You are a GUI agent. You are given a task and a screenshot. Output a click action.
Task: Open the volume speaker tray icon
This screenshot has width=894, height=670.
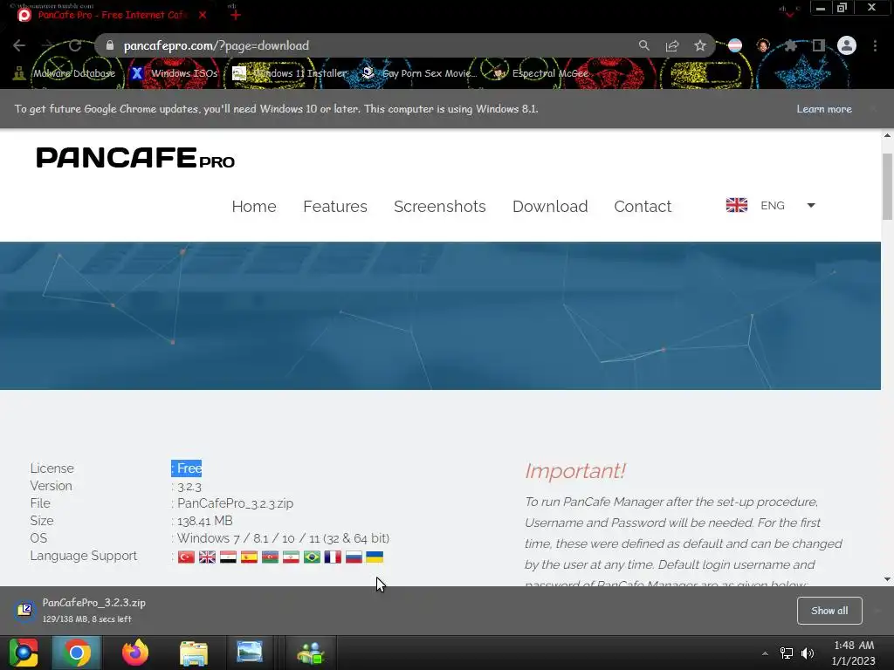tap(808, 653)
